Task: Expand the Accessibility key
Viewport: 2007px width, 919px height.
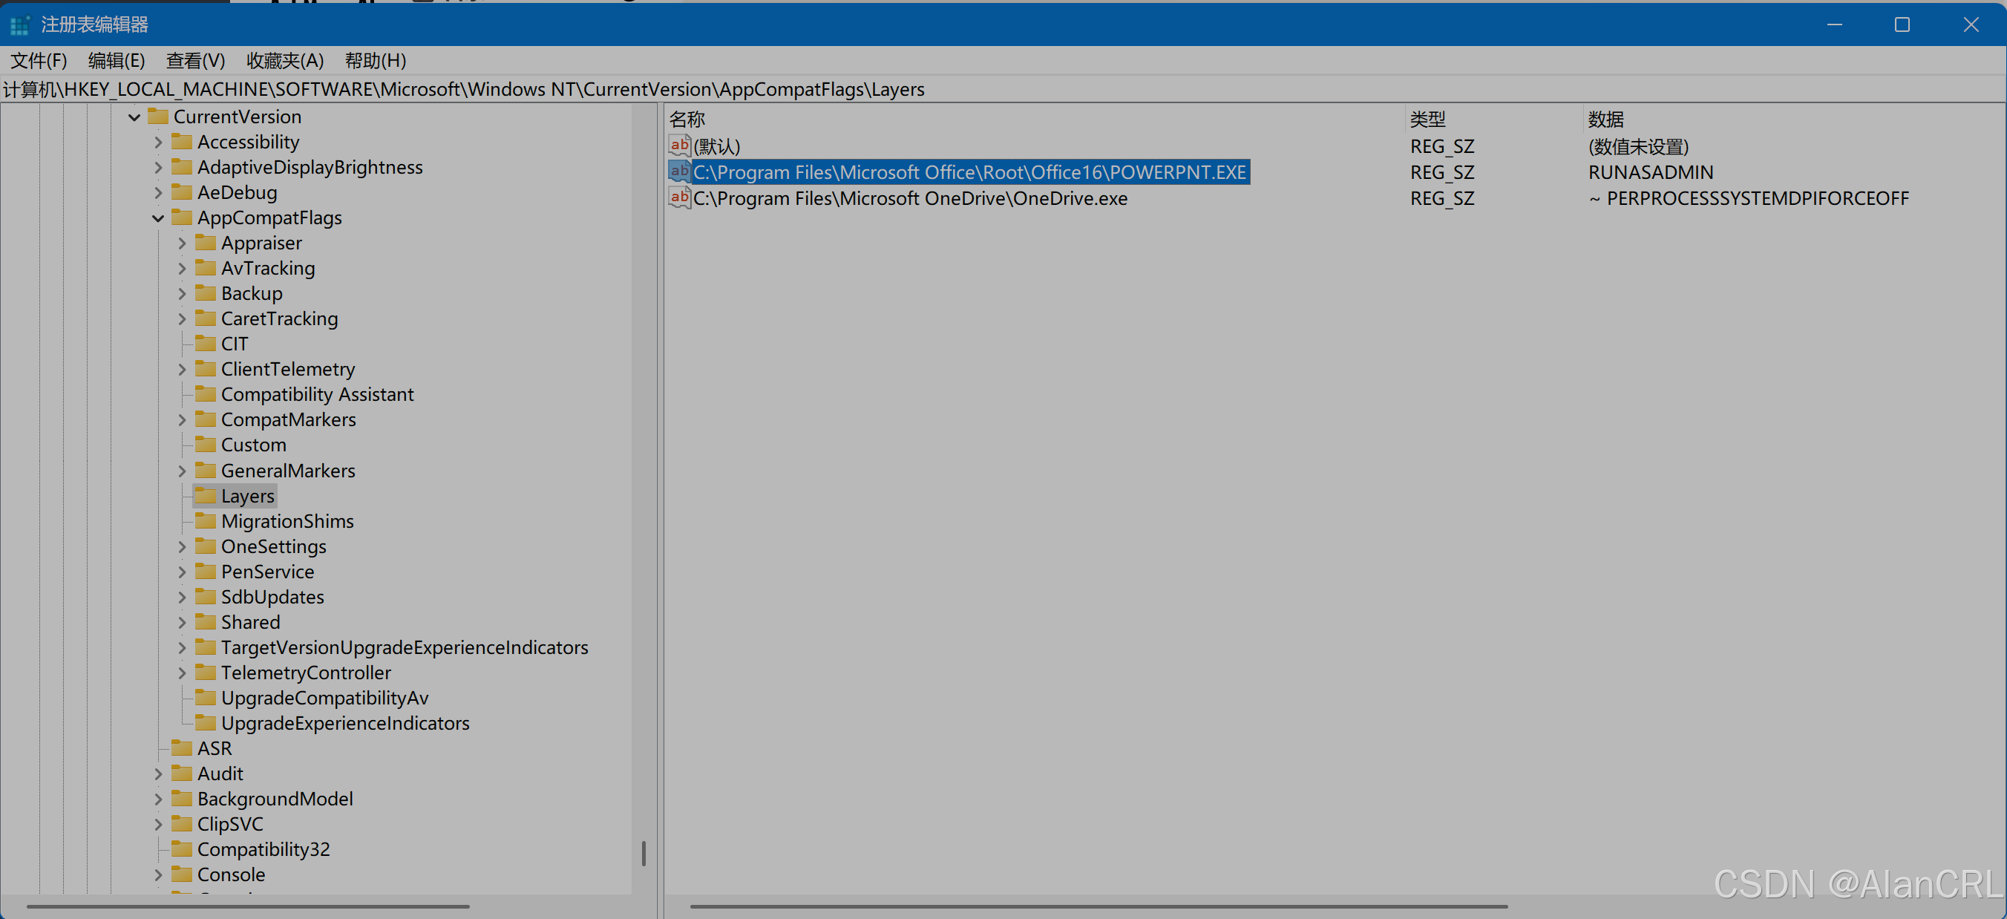Action: (158, 142)
